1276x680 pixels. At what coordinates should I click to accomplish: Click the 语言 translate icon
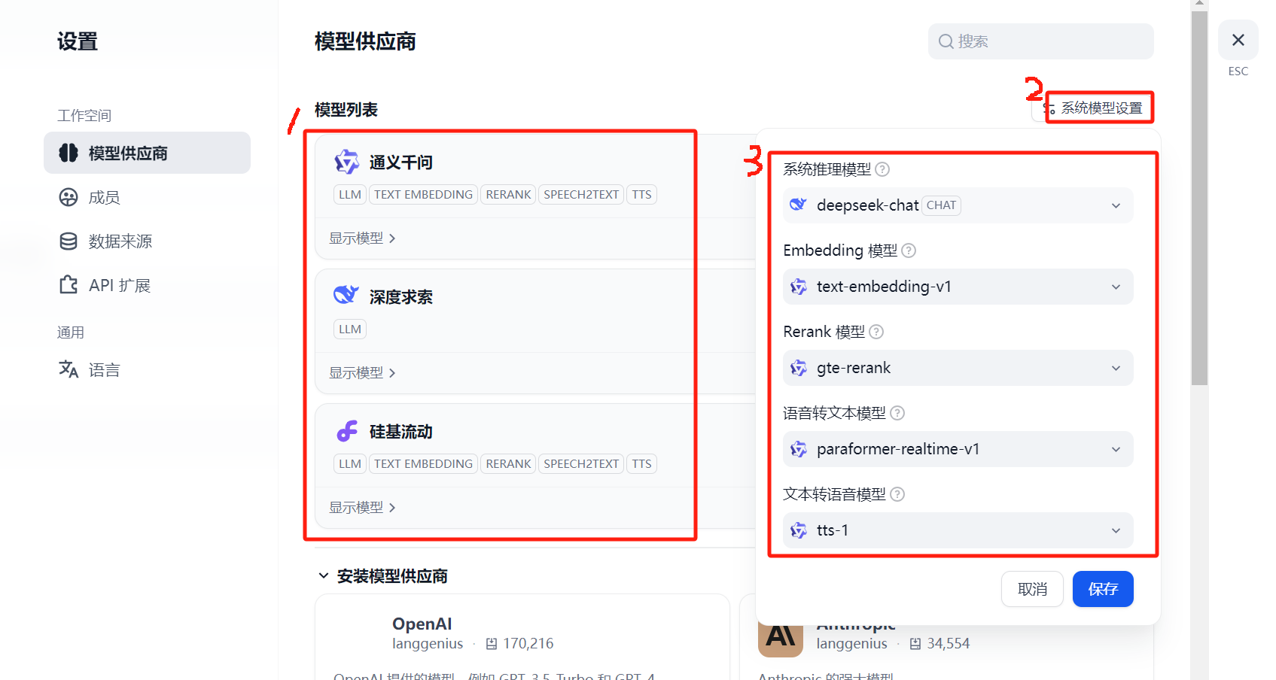pyautogui.click(x=69, y=369)
